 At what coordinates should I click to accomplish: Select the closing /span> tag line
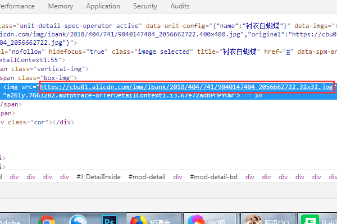(11, 104)
